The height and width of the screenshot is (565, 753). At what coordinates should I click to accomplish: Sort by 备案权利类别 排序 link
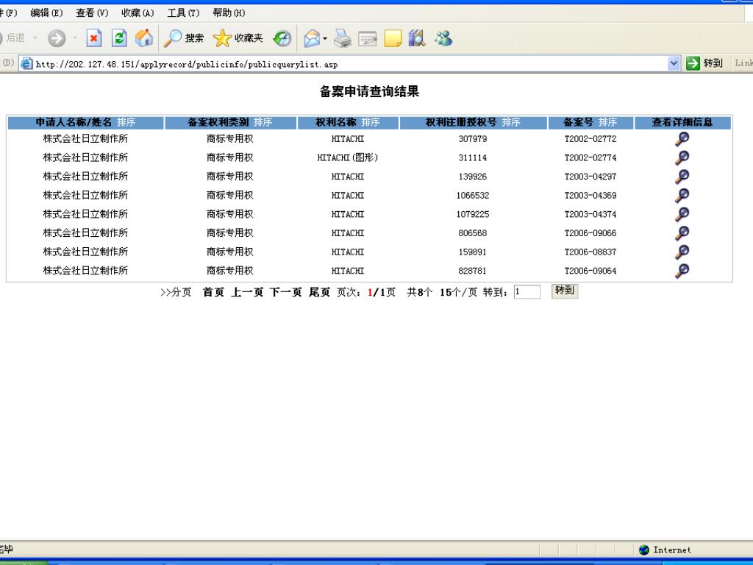point(263,123)
